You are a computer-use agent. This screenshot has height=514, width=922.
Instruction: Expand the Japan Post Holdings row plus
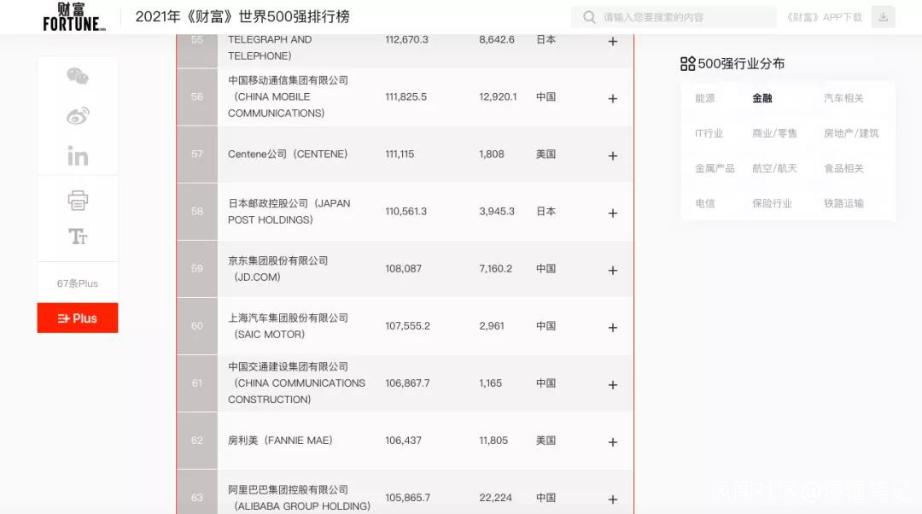click(613, 213)
